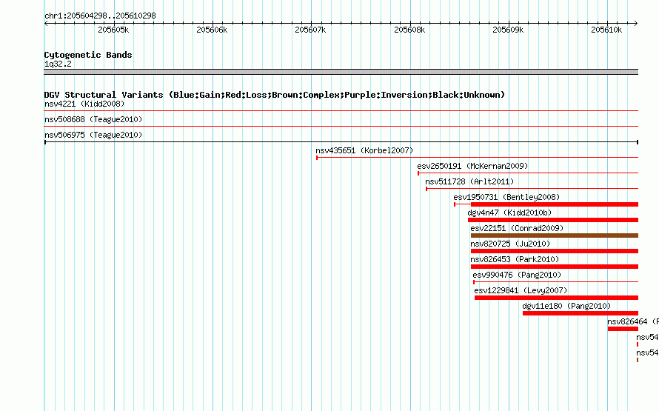659x411 pixels.
Task: Click the gray 1q32.2 cytogenetic band
Action: pyautogui.click(x=341, y=72)
